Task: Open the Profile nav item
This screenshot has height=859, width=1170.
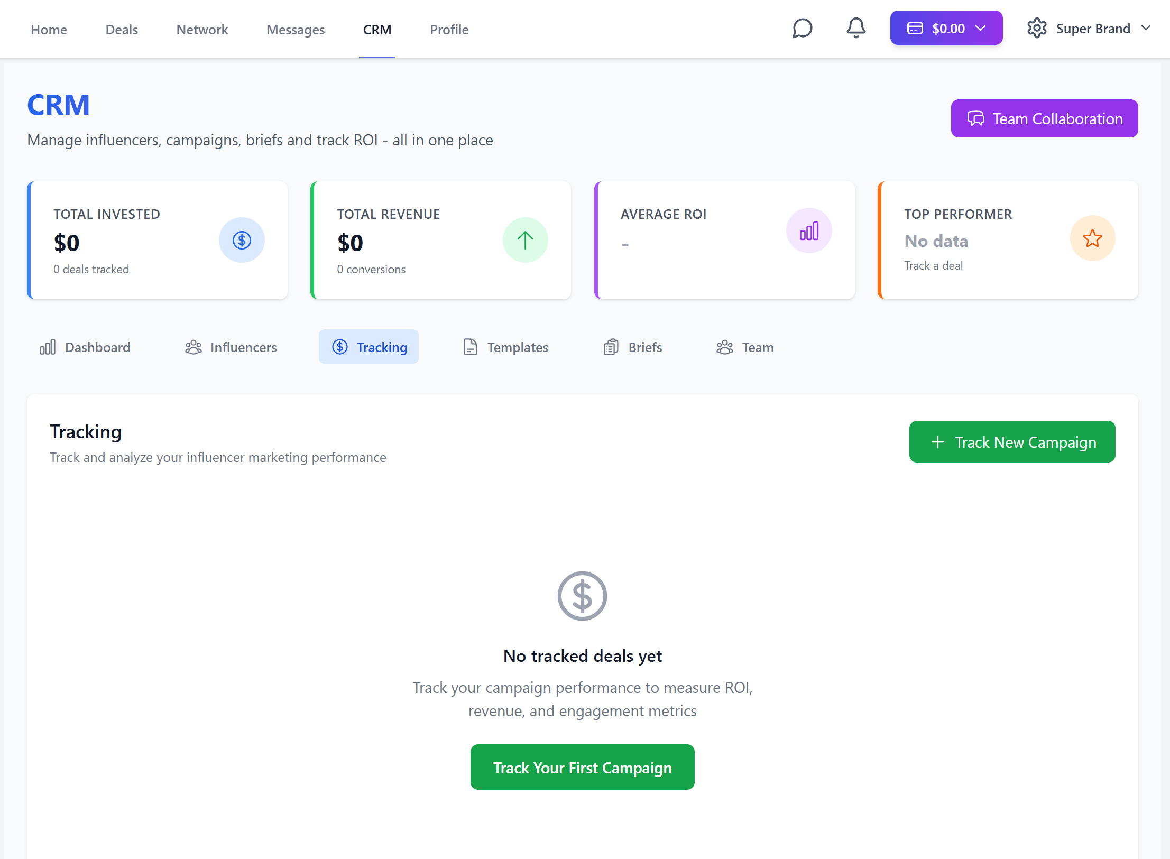Action: (x=449, y=30)
